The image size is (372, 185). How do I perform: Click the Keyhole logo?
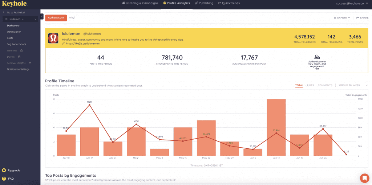click(14, 4)
